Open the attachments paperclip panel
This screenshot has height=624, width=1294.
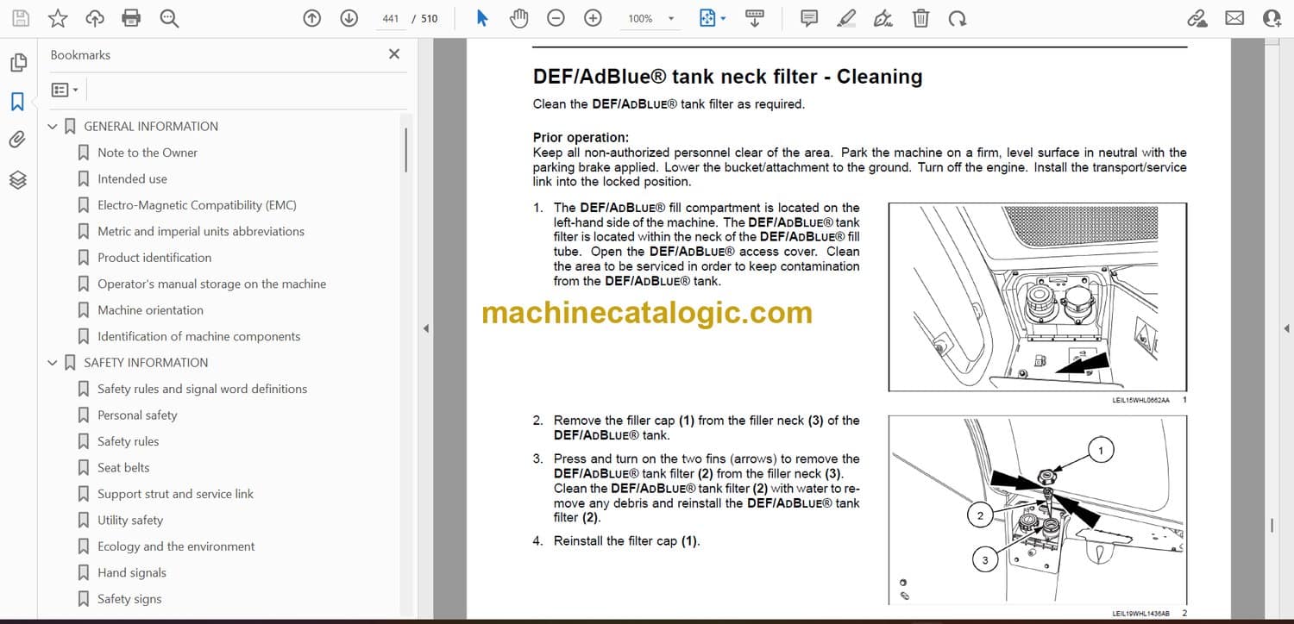[x=18, y=140]
